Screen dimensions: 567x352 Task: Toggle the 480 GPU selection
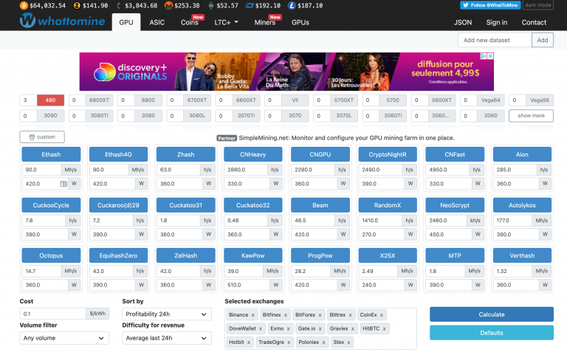50,100
